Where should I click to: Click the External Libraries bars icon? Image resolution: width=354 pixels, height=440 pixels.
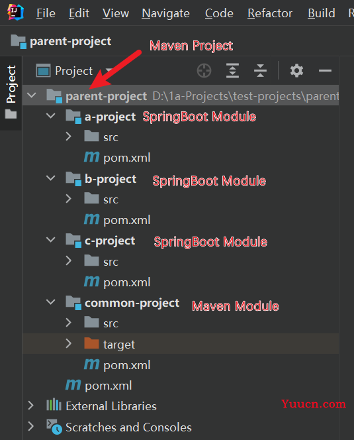tap(54, 405)
